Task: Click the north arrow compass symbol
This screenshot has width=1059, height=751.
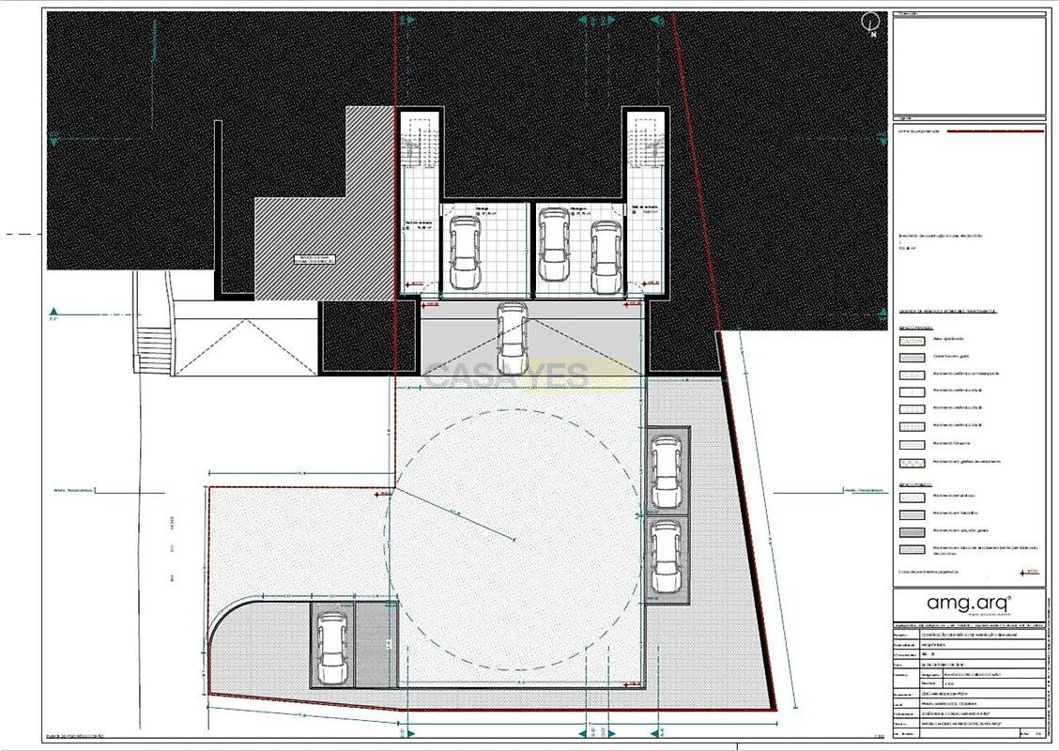Action: [x=869, y=23]
